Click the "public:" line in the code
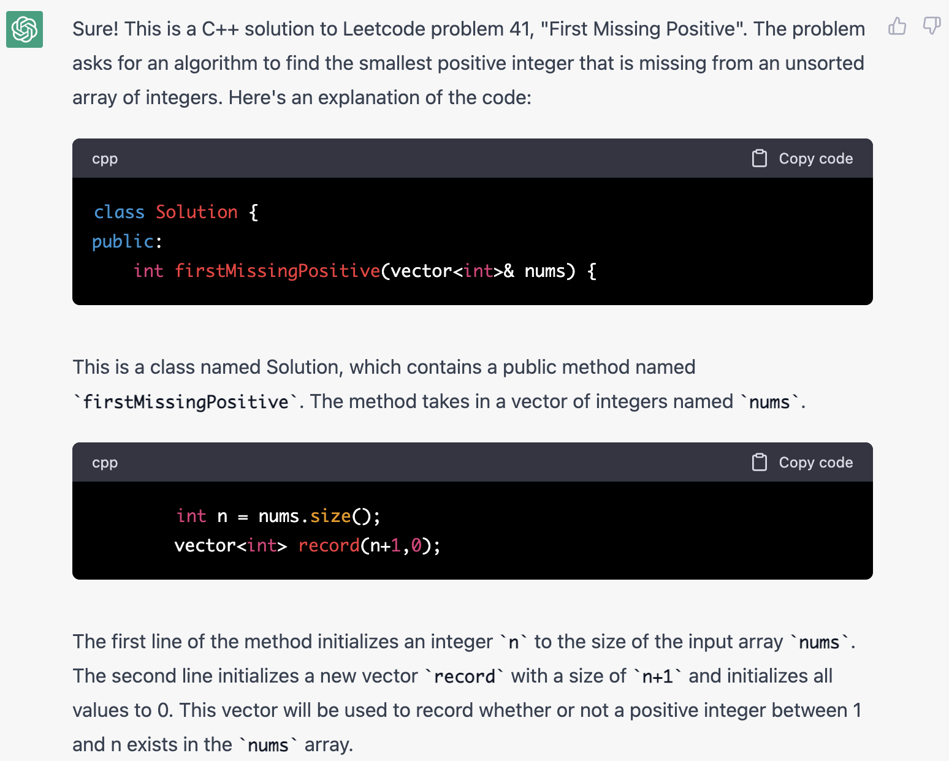This screenshot has width=949, height=761. click(x=127, y=241)
